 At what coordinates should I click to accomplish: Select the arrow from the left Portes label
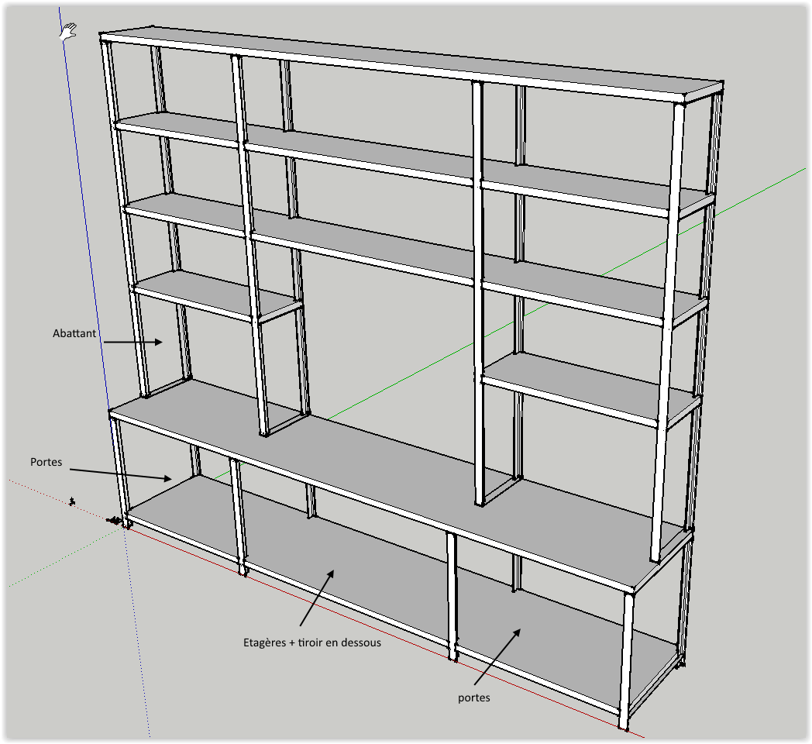pos(120,473)
